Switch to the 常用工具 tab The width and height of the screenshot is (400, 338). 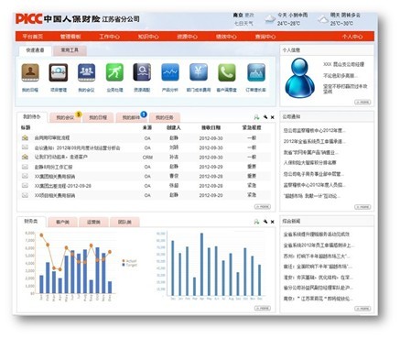(x=70, y=50)
